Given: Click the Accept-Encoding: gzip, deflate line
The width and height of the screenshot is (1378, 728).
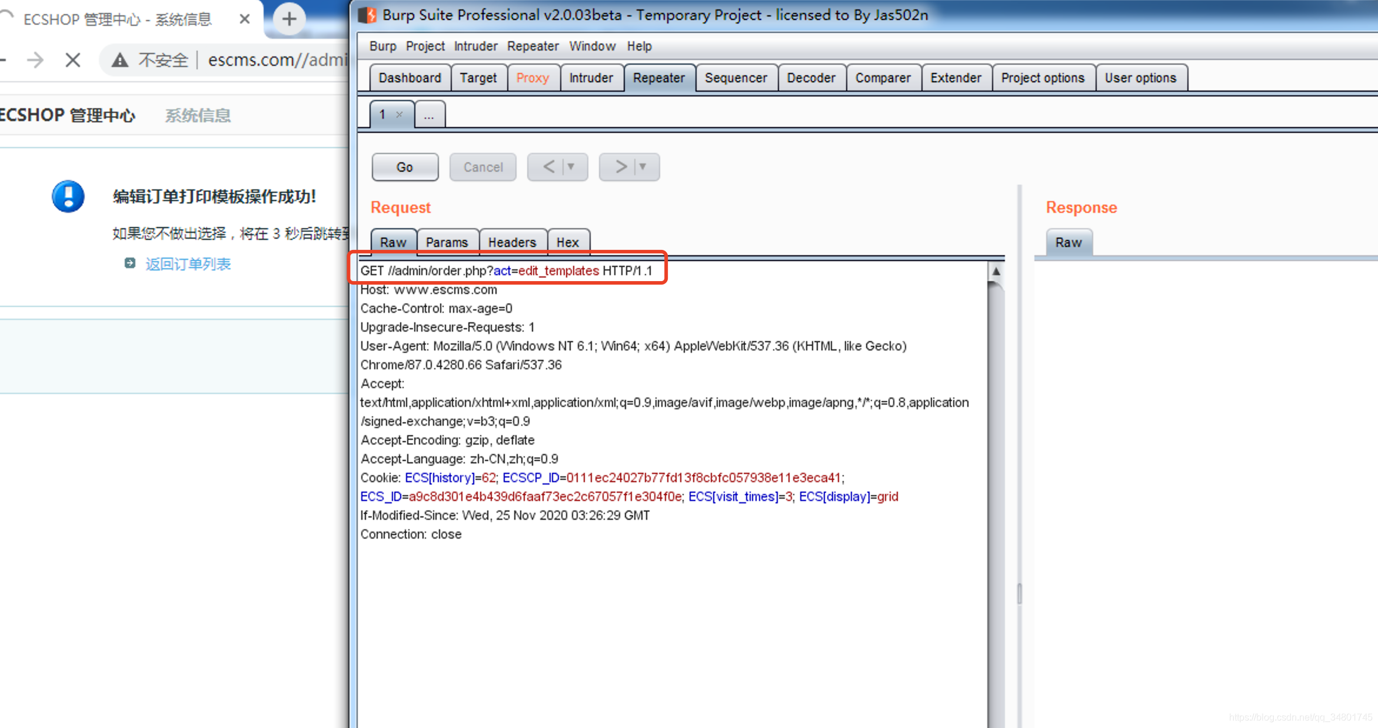Looking at the screenshot, I should pos(447,440).
